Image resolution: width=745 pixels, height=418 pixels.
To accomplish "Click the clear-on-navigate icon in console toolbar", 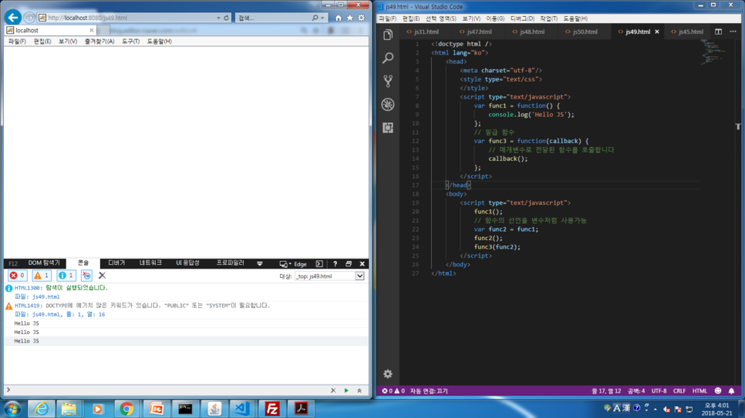I will (x=86, y=276).
